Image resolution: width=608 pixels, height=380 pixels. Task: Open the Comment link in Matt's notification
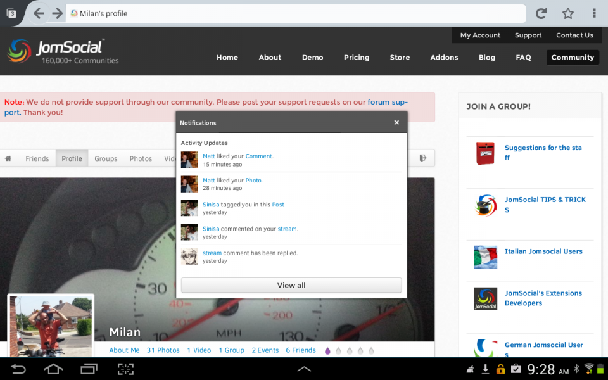258,156
